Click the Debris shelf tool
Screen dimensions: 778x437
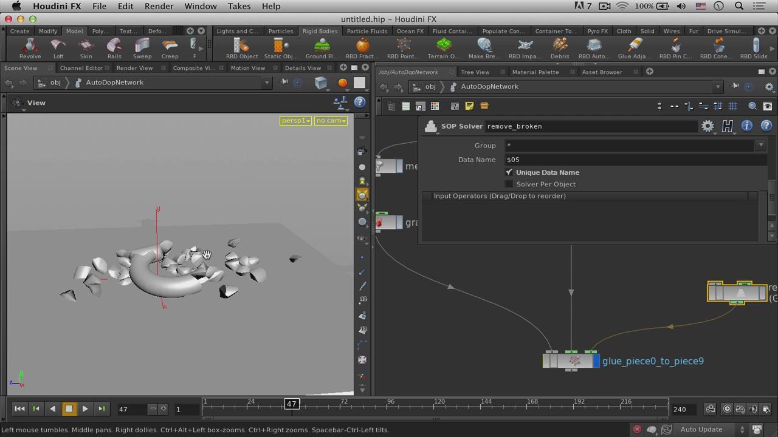[560, 49]
